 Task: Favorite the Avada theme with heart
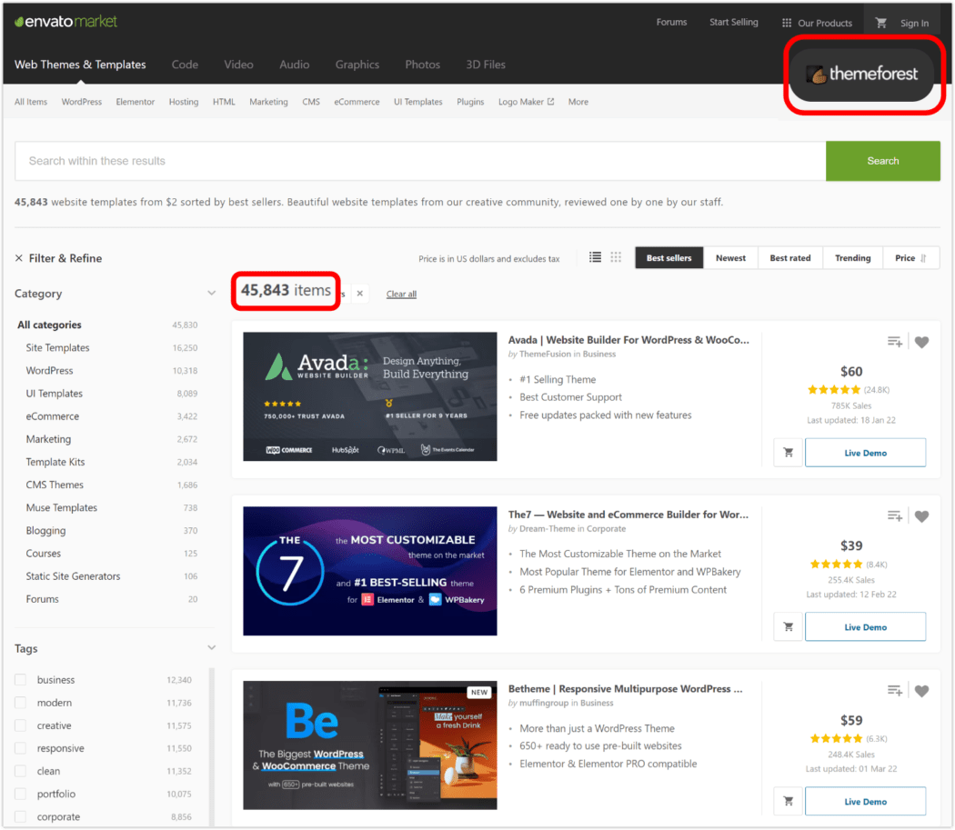(921, 342)
